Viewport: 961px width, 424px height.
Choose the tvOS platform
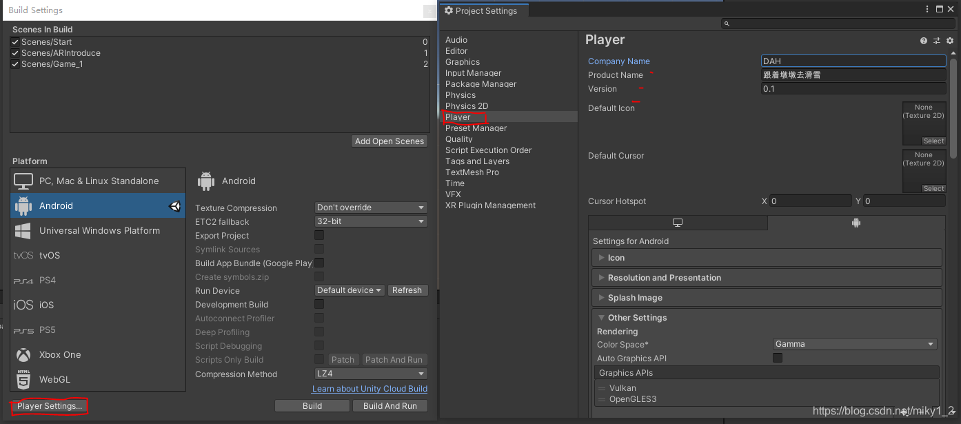(98, 255)
